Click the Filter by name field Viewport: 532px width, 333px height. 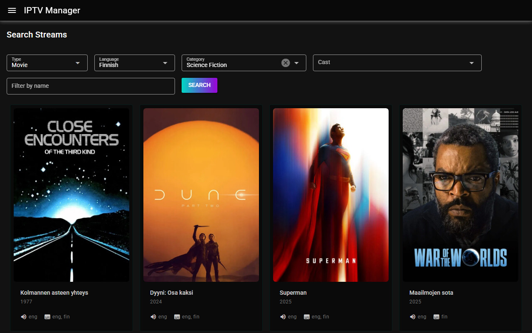[x=91, y=86]
